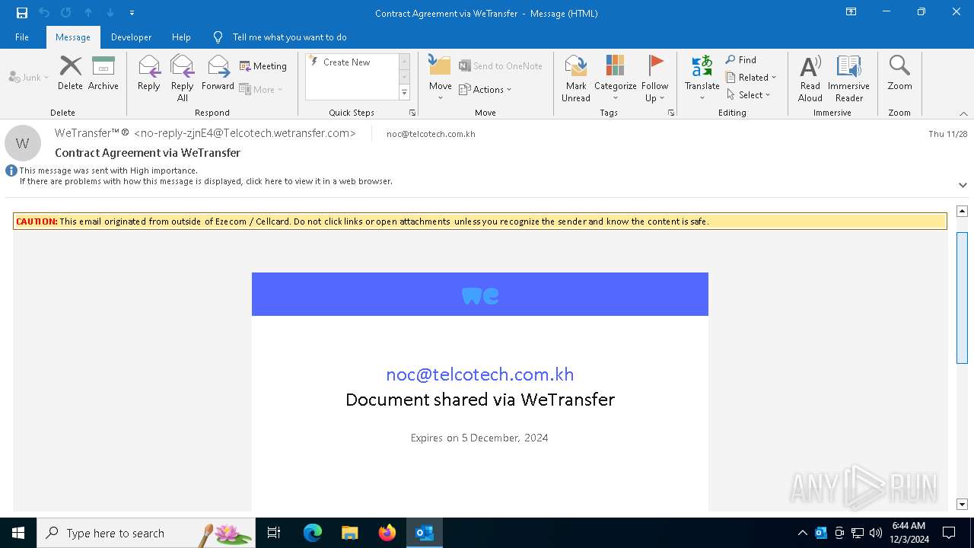This screenshot has width=974, height=548.
Task: Switch to the Developer tab
Action: (131, 37)
